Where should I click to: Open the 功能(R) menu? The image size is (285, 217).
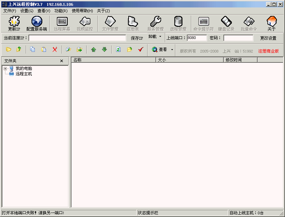pos(61,11)
